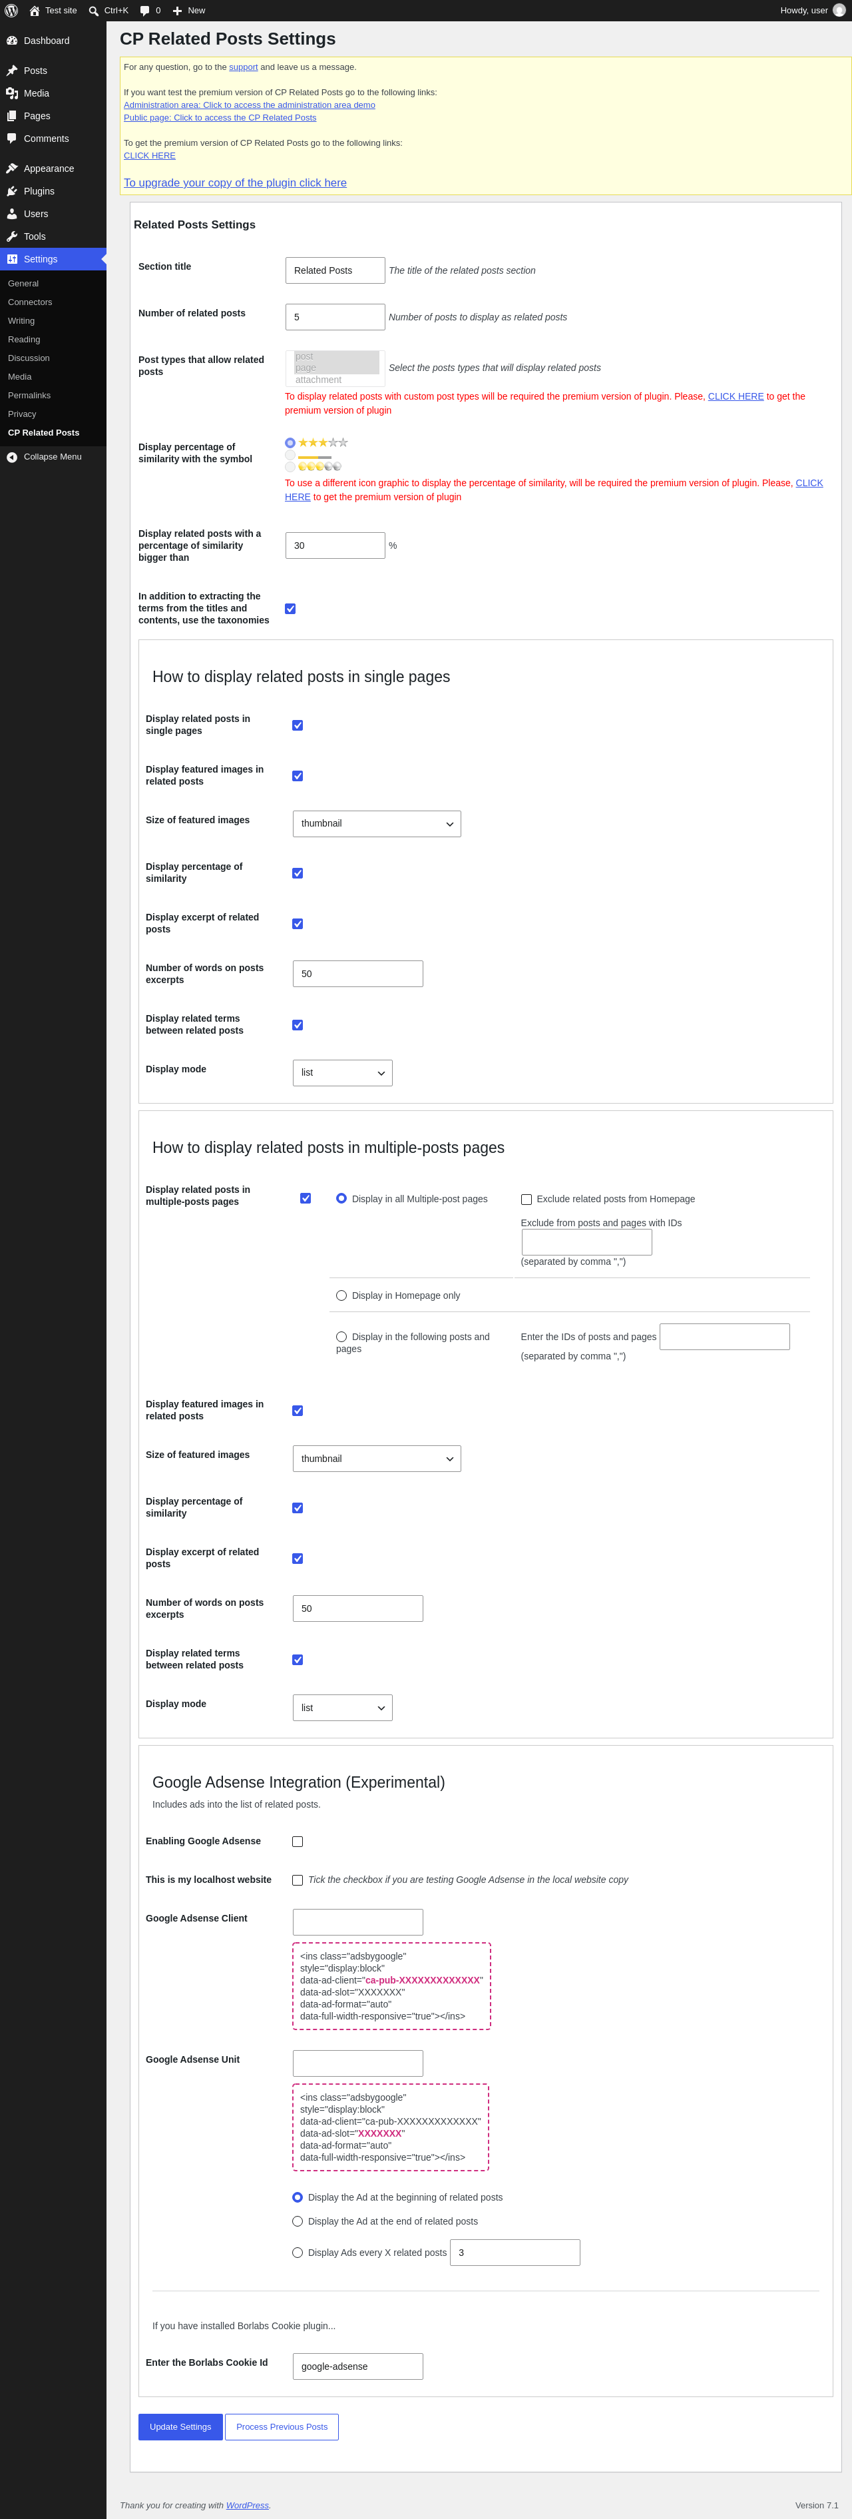Open multiple-posts Display mode list dropdown
Image resolution: width=852 pixels, height=2519 pixels.
[343, 1707]
